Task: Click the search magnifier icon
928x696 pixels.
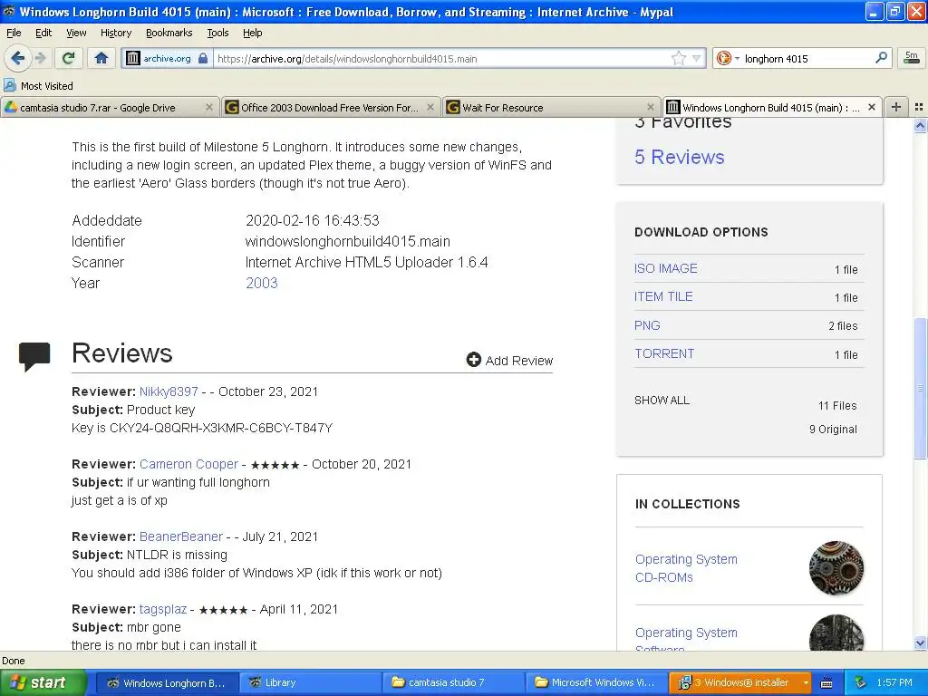Action: 881,58
